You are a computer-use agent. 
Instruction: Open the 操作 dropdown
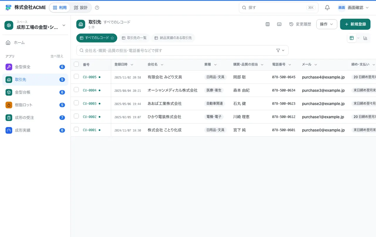click(x=327, y=24)
